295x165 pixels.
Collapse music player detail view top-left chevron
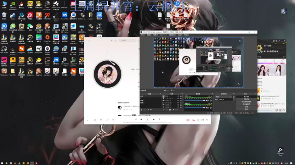pyautogui.click(x=89, y=41)
